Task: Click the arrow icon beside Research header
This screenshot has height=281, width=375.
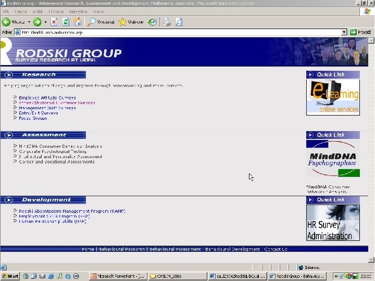Action: [x=9, y=75]
